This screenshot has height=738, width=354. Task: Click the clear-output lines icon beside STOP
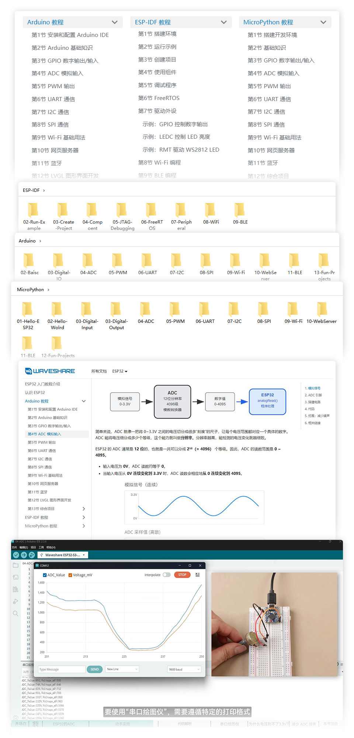coord(198,575)
